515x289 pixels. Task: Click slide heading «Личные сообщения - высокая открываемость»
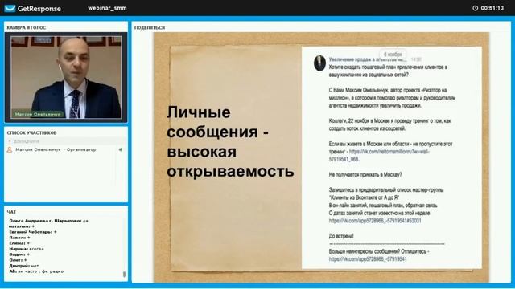230,141
